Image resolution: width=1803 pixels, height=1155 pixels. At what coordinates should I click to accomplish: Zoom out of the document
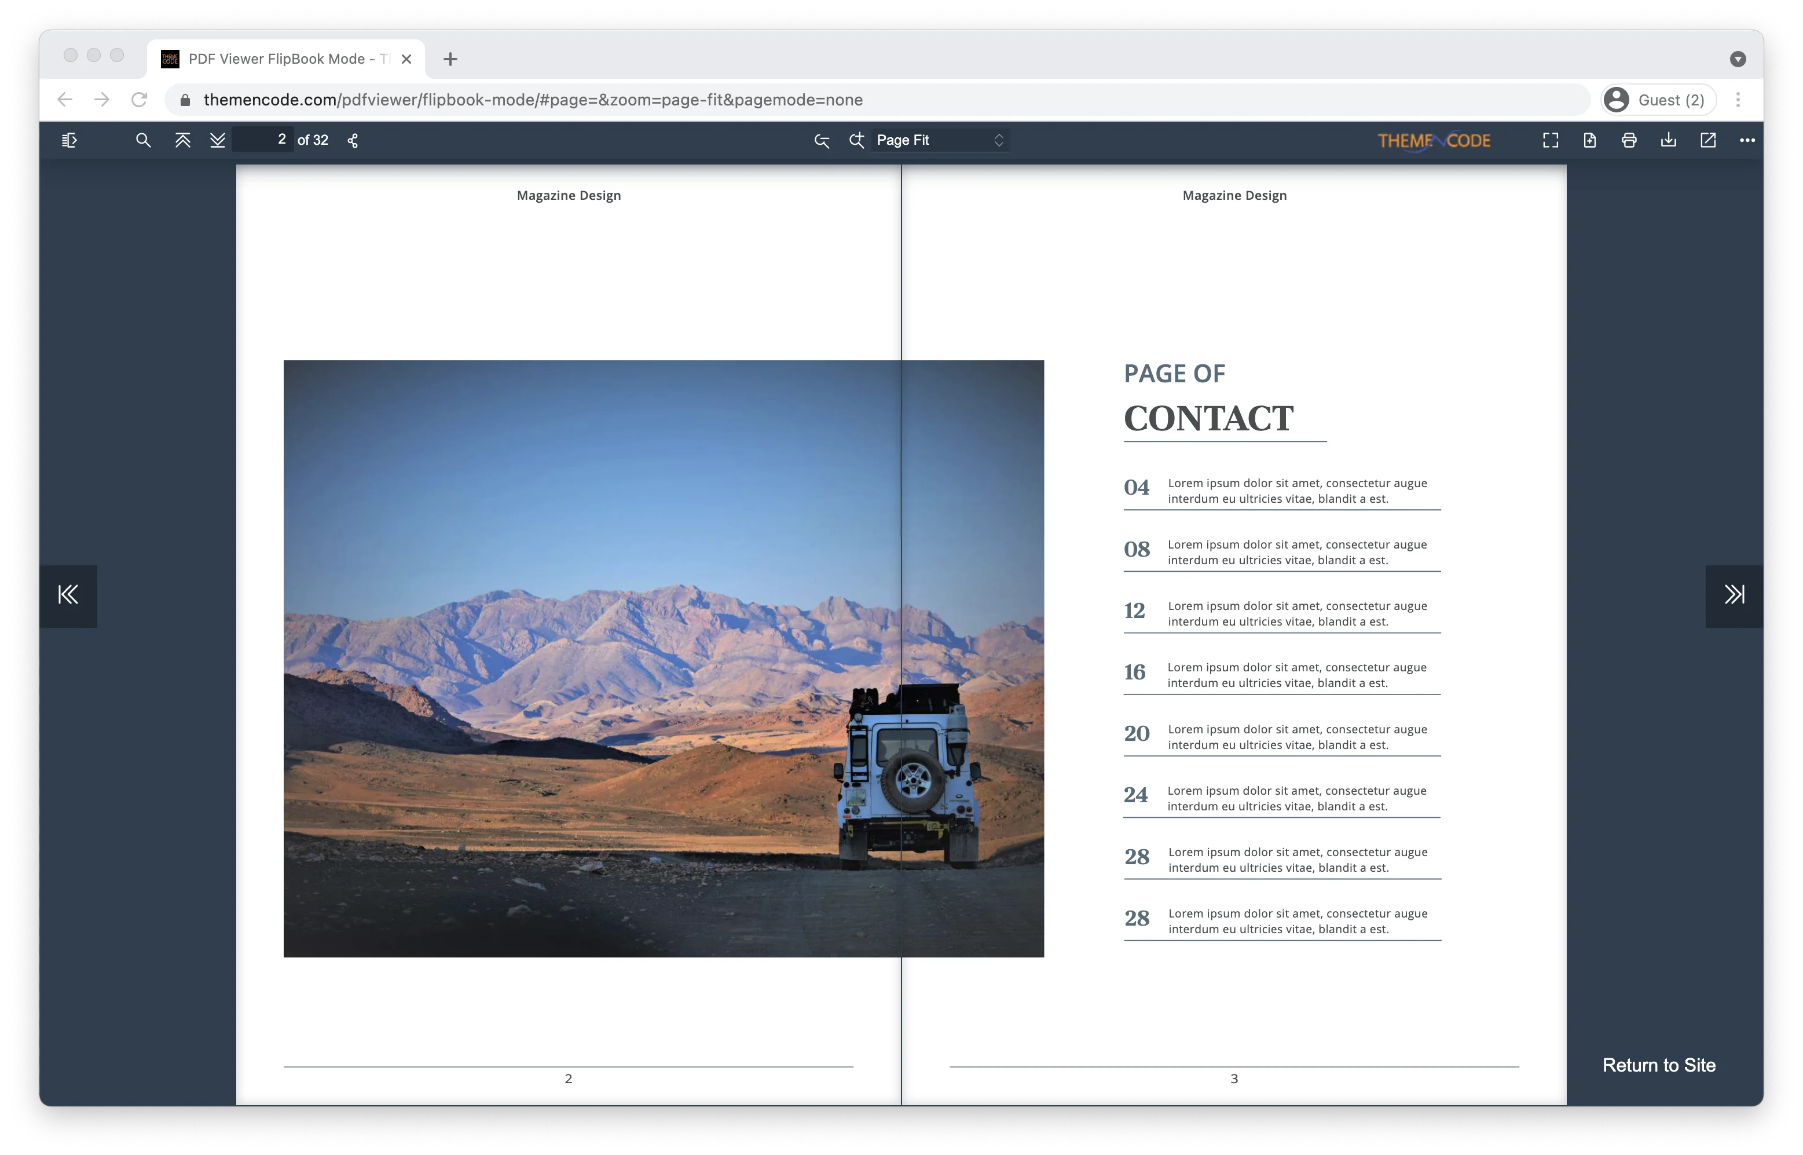coord(821,140)
